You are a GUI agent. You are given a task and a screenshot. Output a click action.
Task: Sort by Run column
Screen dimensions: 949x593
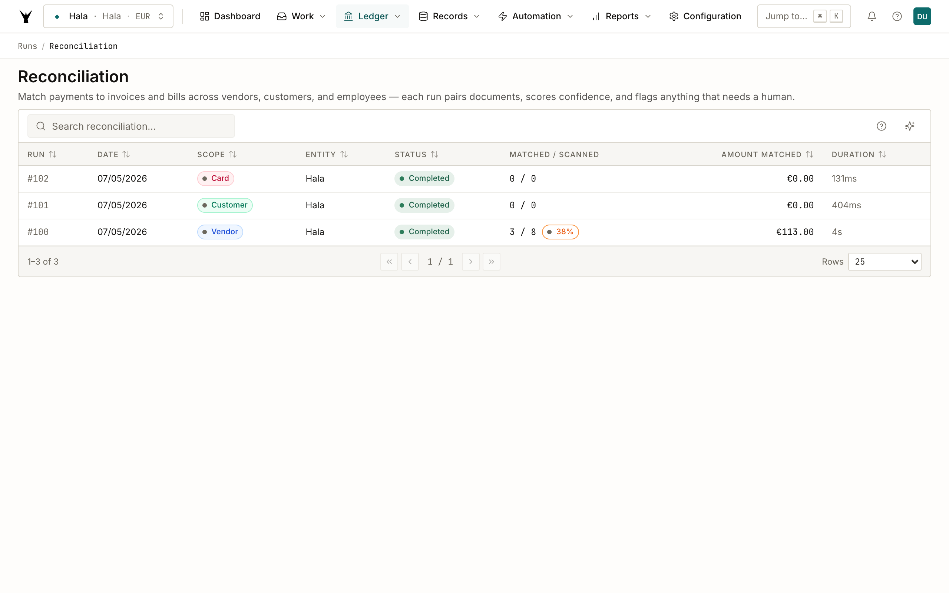42,154
